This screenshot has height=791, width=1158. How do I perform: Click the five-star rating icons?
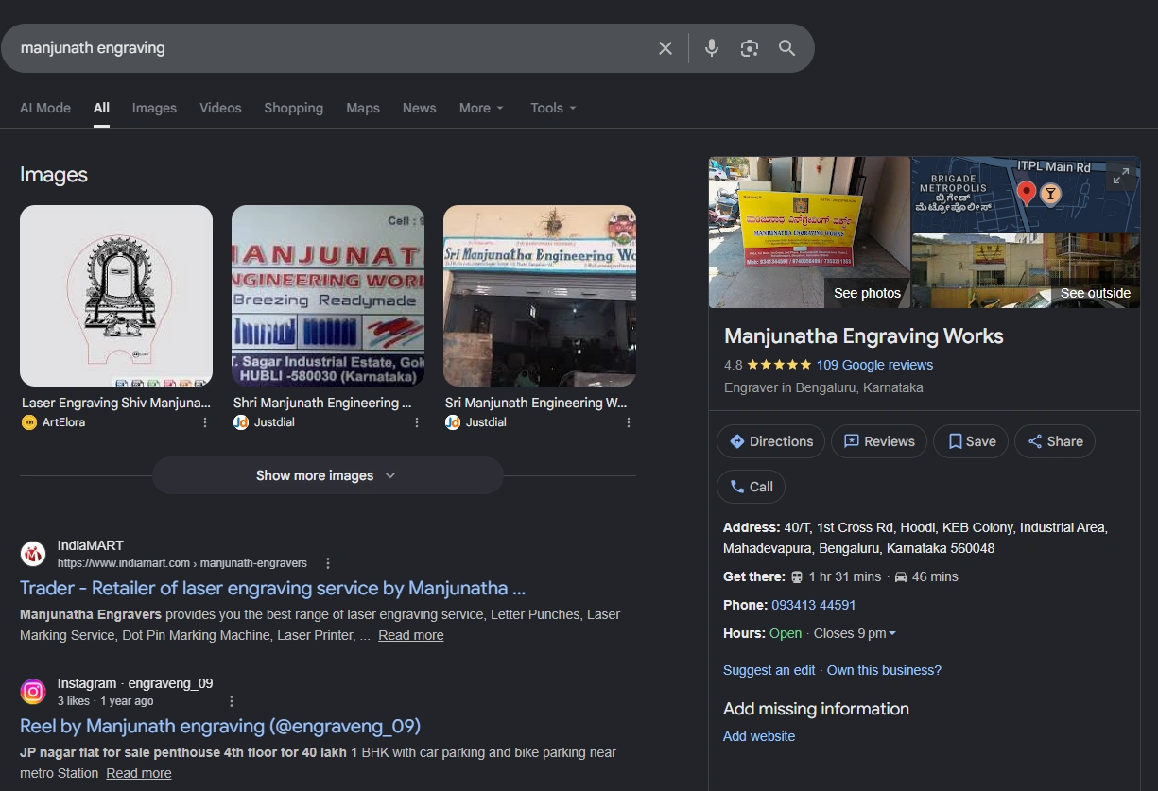tap(779, 365)
